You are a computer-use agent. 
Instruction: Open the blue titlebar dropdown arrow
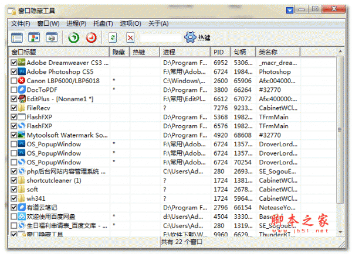290,10
